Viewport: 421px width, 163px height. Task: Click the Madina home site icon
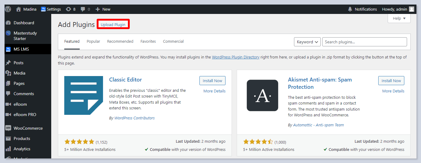click(x=18, y=9)
